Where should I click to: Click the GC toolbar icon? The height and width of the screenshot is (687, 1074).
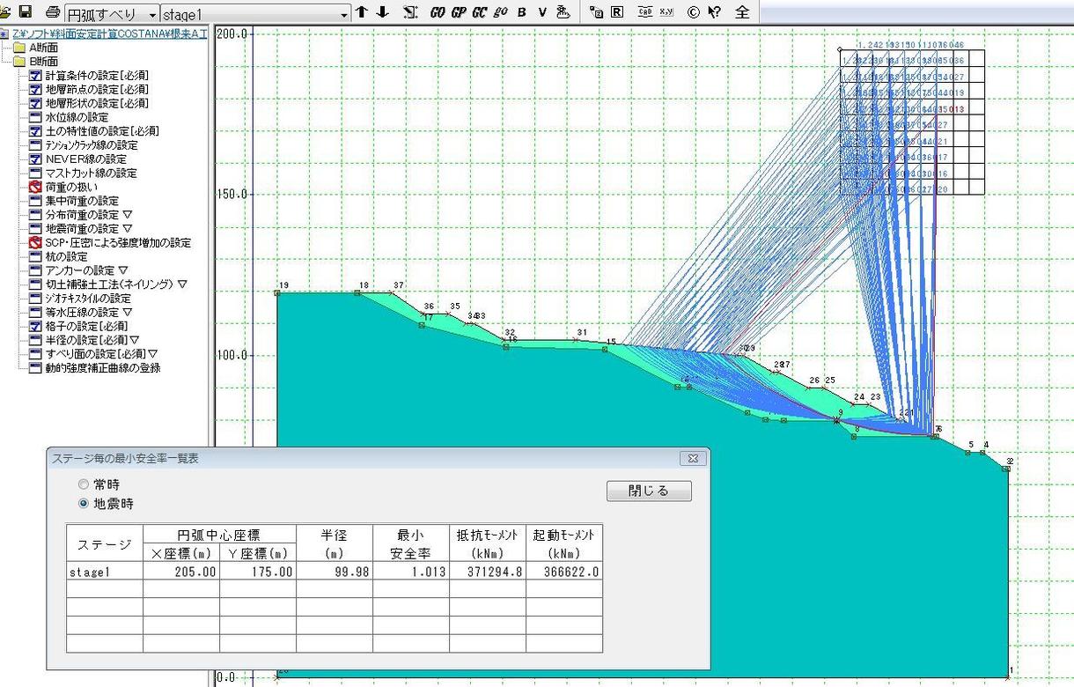click(x=478, y=12)
